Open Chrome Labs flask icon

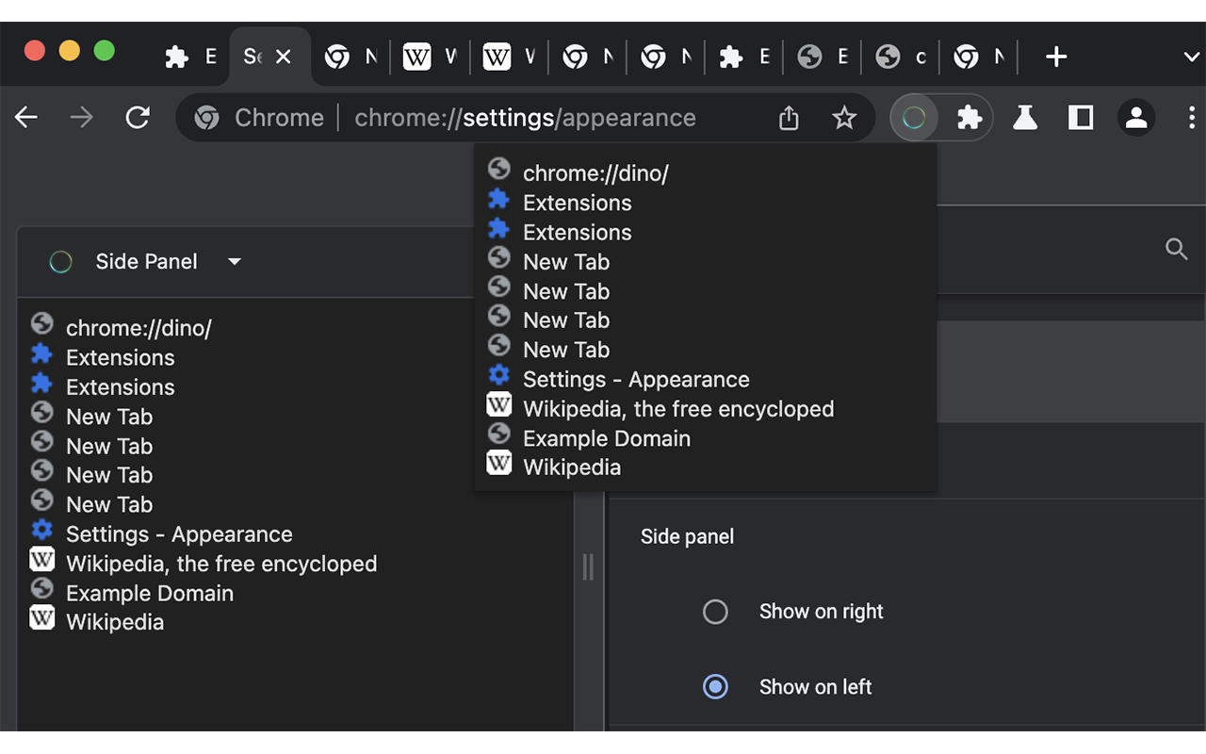pyautogui.click(x=1025, y=118)
